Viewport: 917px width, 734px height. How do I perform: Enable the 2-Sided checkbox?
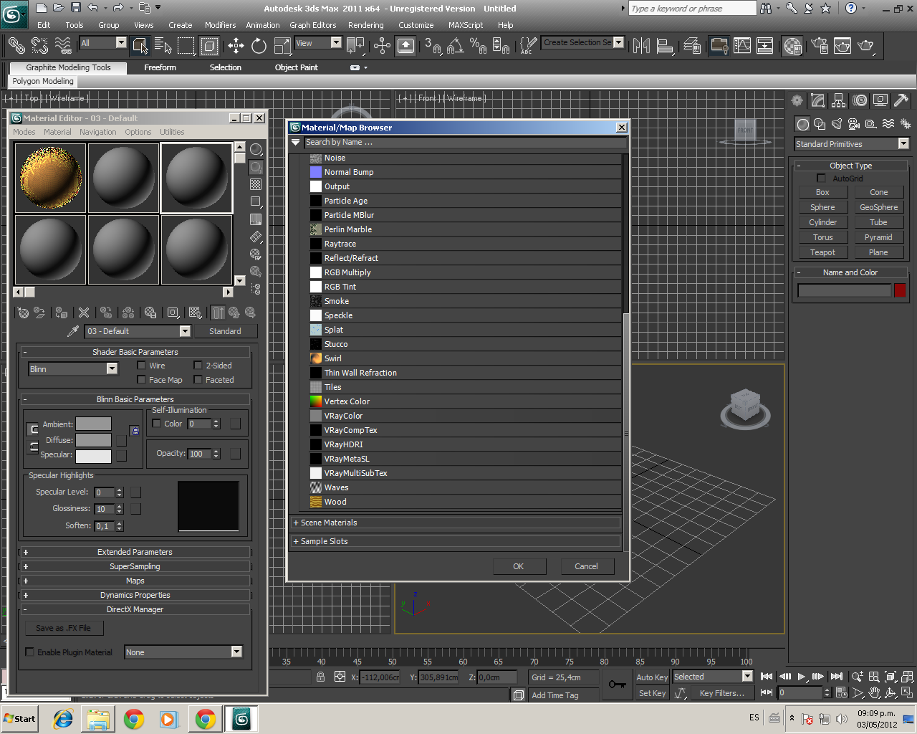[198, 366]
